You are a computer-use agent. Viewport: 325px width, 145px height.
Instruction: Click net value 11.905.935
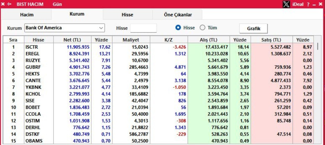click(78, 47)
